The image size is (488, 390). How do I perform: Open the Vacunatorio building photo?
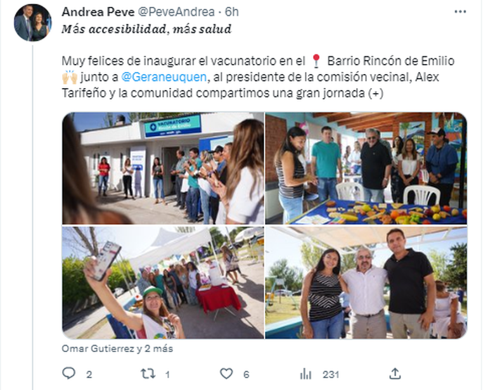point(163,168)
